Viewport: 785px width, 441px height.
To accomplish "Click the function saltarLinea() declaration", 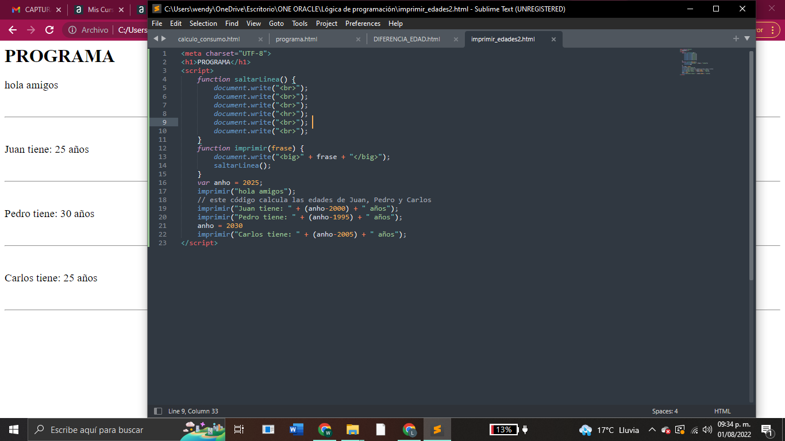I will pyautogui.click(x=246, y=79).
